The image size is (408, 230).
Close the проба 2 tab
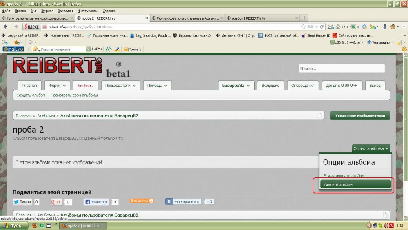pyautogui.click(x=146, y=18)
